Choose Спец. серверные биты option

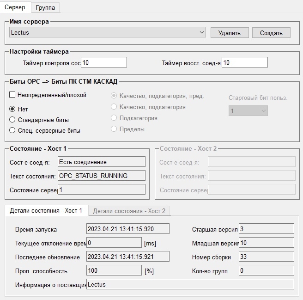coord(12,130)
